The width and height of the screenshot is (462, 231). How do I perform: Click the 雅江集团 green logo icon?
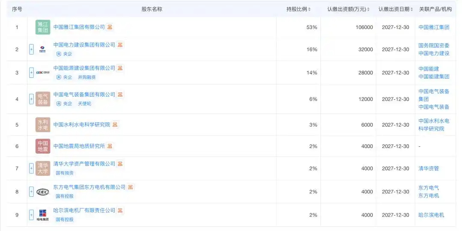click(x=43, y=27)
